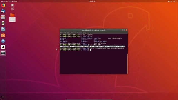Open the Files manager dock icon
178x100 pixels.
[3, 17]
